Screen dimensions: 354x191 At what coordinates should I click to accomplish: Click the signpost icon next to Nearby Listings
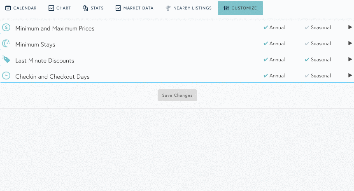click(168, 8)
